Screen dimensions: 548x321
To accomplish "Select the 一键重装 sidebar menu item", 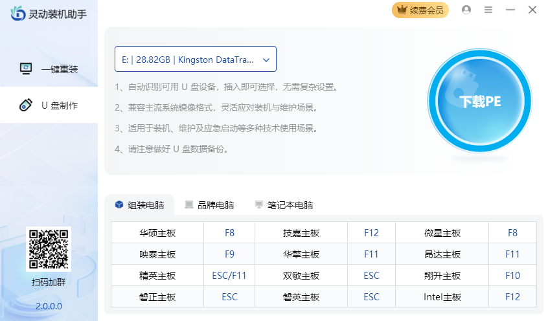I will (x=49, y=69).
